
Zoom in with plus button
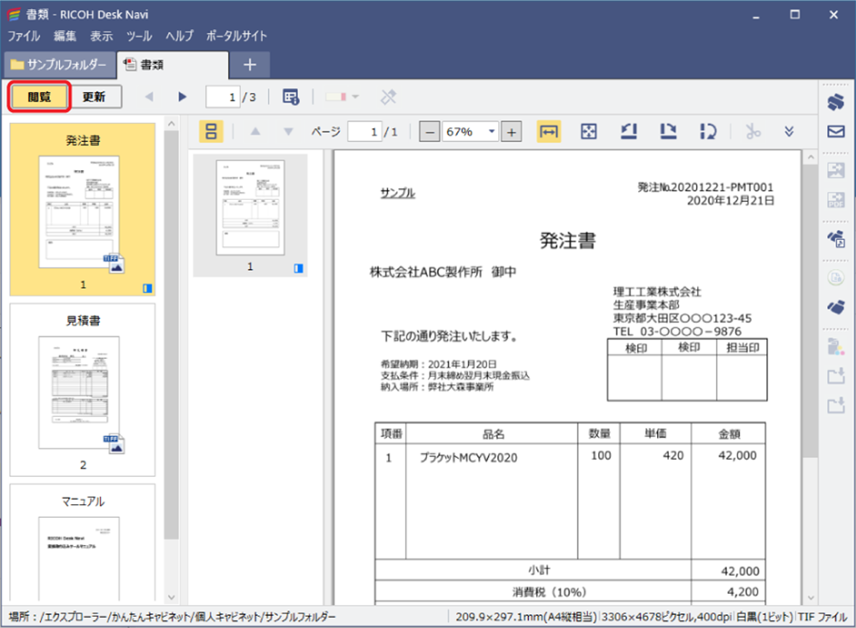click(511, 132)
